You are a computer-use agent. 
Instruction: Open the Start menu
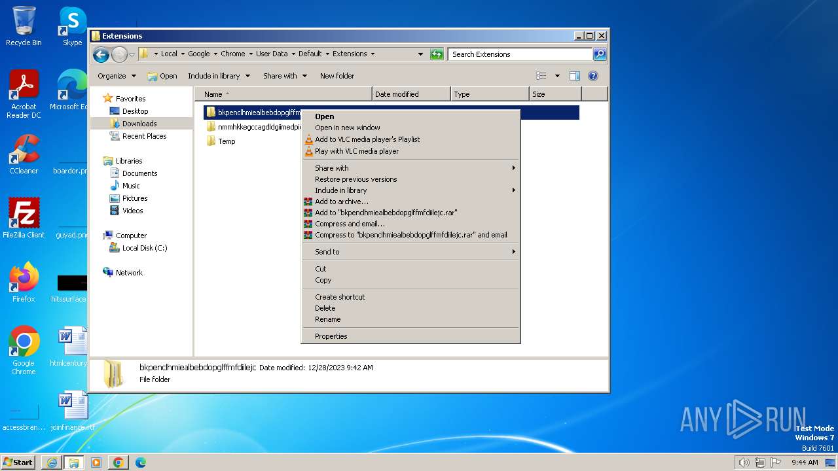[18, 462]
